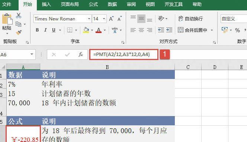Open the Name Box dropdown arrow

click(x=32, y=55)
